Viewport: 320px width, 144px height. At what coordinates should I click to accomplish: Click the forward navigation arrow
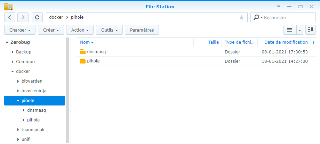(23, 17)
